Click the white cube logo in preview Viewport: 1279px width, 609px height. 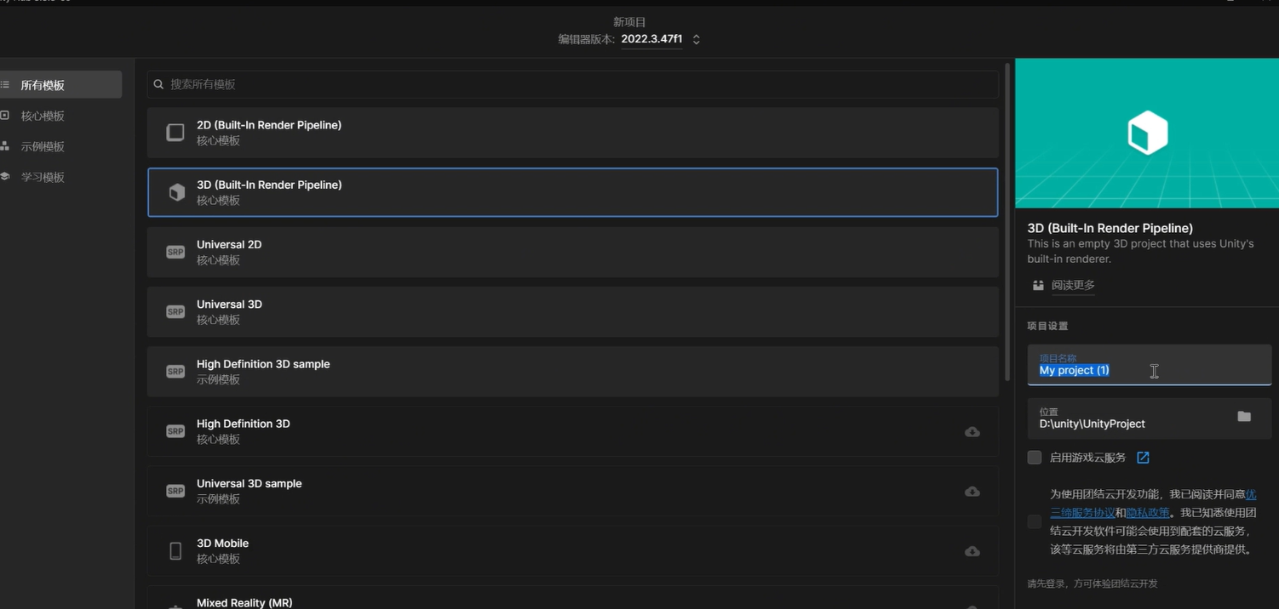[1148, 133]
